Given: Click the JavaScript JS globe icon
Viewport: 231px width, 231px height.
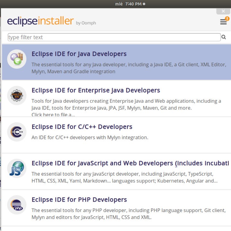Looking at the screenshot, I should point(17,168).
